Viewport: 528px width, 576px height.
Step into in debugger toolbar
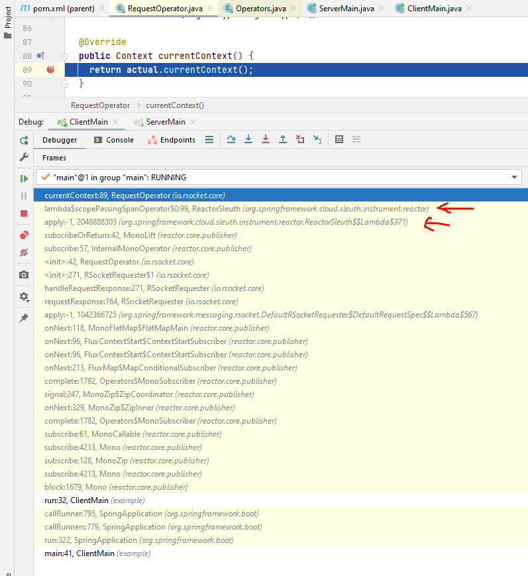click(248, 139)
